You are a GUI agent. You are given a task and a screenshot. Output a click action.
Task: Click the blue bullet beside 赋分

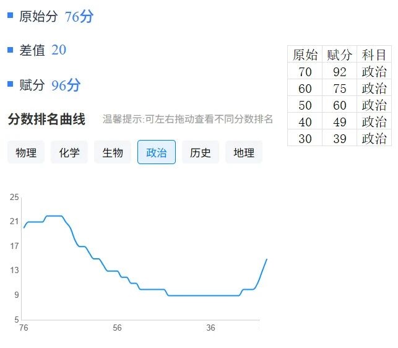pos(10,84)
